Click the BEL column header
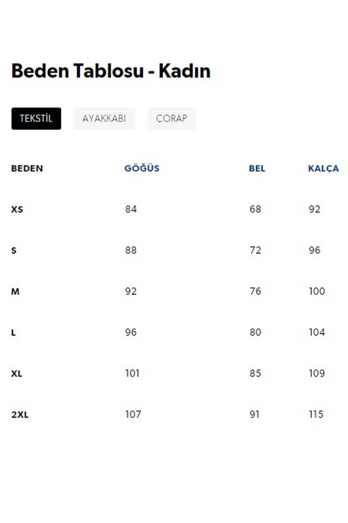The height and width of the screenshot is (523, 348). [x=257, y=169]
